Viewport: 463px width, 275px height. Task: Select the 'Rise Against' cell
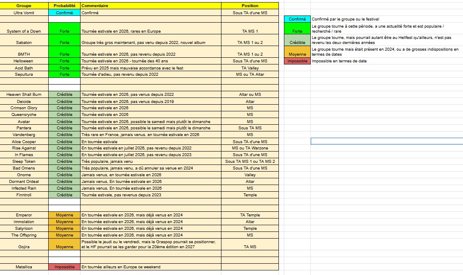tap(24, 148)
